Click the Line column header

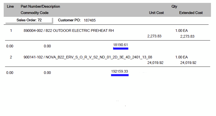click(10, 6)
